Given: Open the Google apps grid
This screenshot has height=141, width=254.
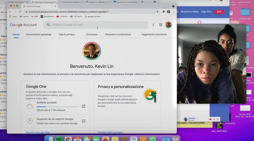Looking at the screenshot, I should click(x=161, y=25).
